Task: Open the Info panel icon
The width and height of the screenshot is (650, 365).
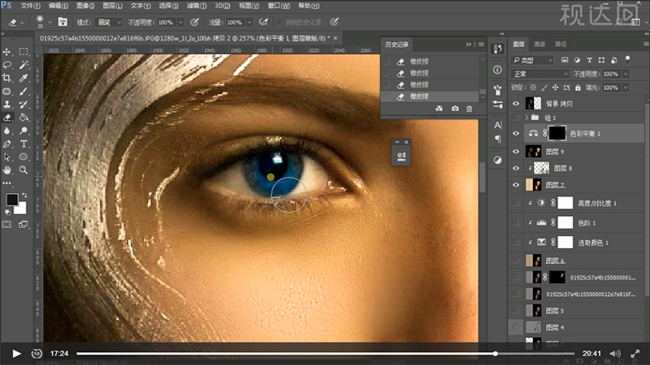Action: point(498,70)
